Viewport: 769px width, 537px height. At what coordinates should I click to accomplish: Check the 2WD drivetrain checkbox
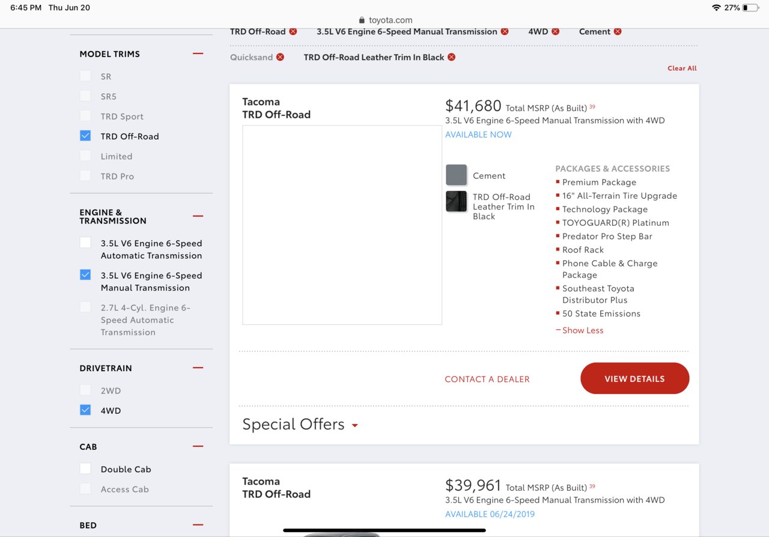pos(85,390)
